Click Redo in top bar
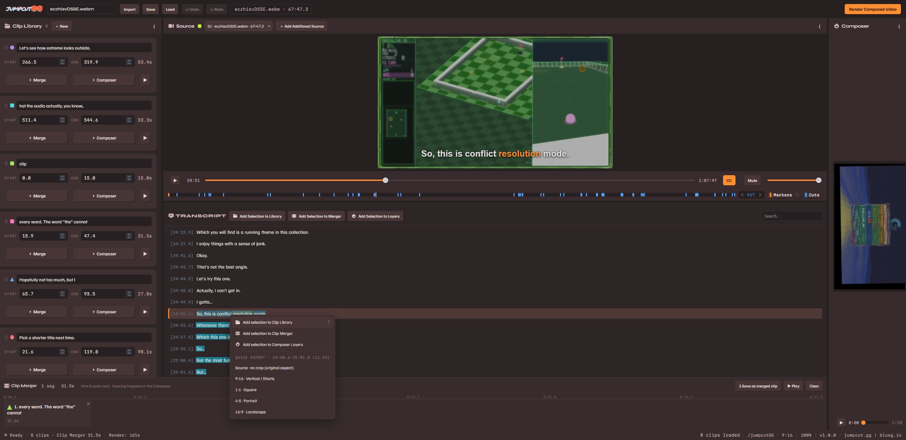 tap(217, 9)
